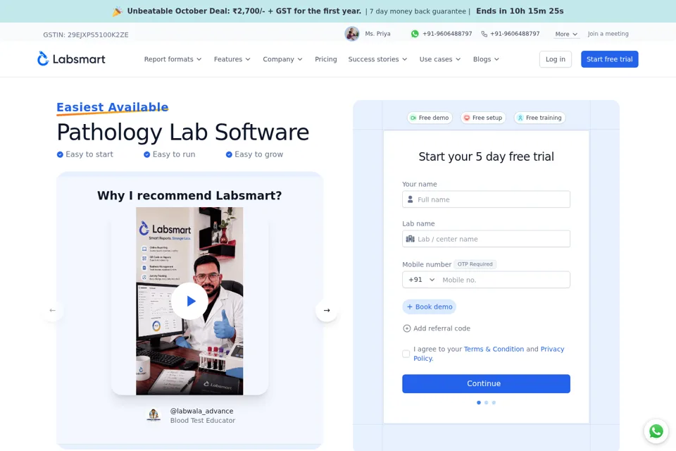Click the Labsmart logo in the header
Viewport: 676px width, 451px height.
point(71,58)
